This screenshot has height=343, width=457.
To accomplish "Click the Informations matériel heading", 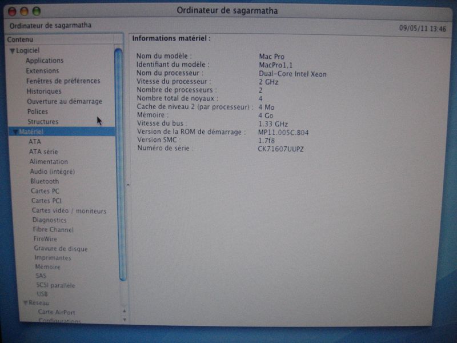I will pyautogui.click(x=171, y=38).
